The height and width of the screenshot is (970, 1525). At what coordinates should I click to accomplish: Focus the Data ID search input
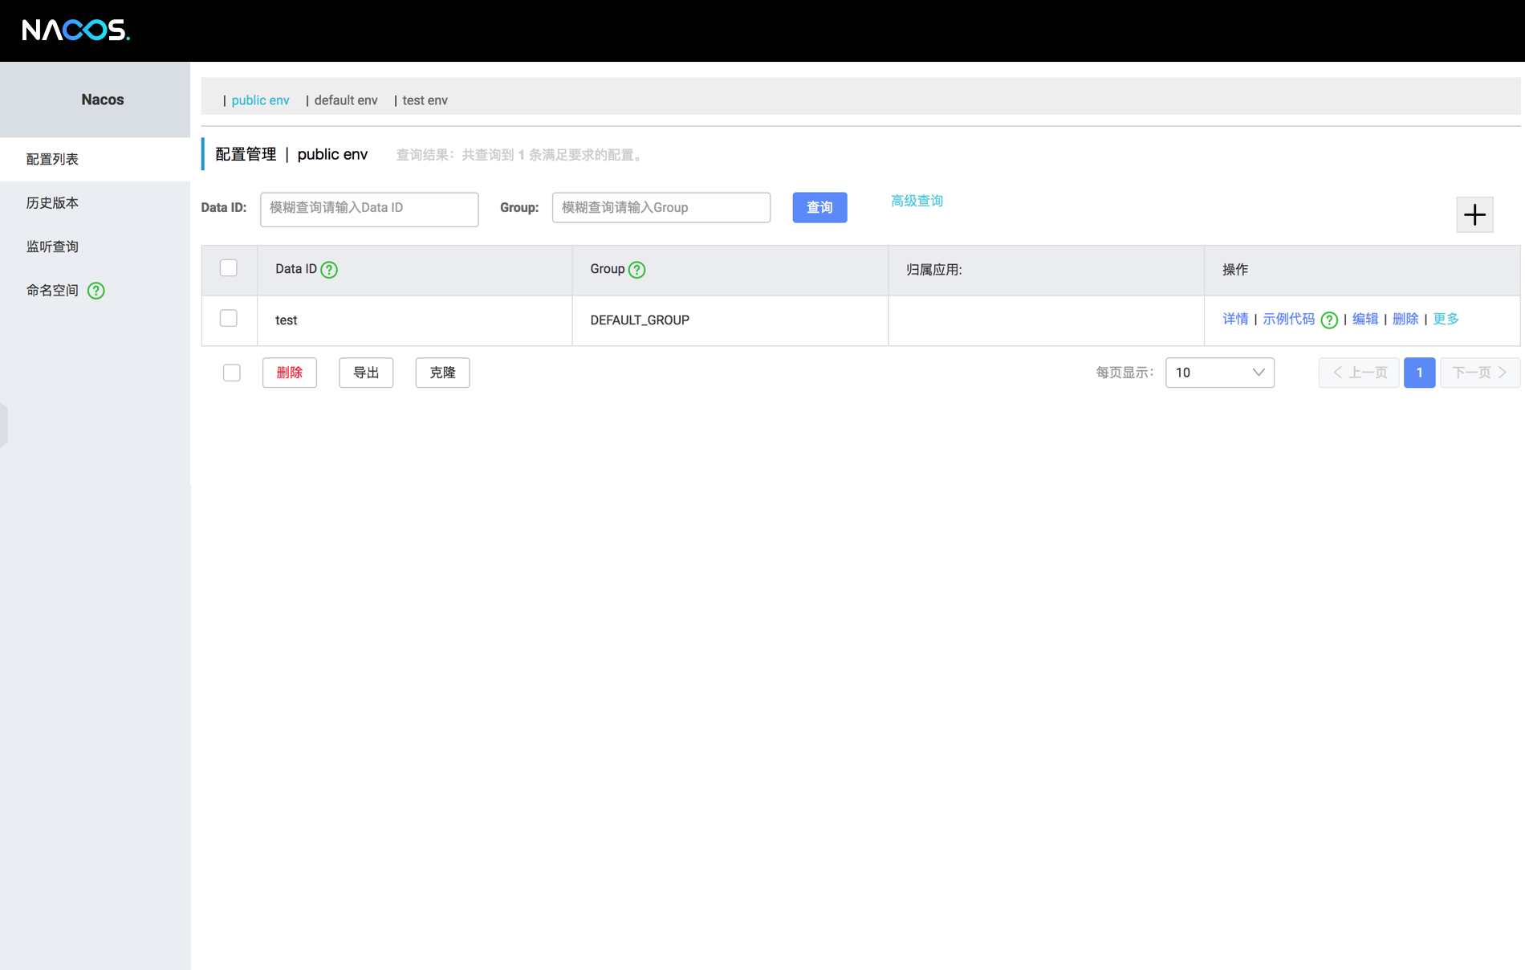click(x=369, y=209)
